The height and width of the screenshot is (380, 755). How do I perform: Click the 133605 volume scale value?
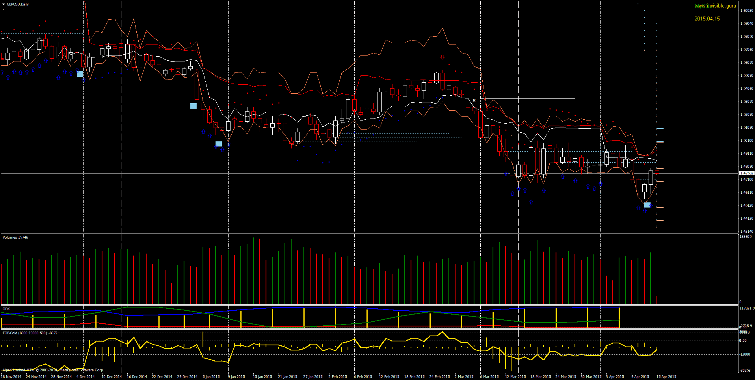[x=746, y=237]
